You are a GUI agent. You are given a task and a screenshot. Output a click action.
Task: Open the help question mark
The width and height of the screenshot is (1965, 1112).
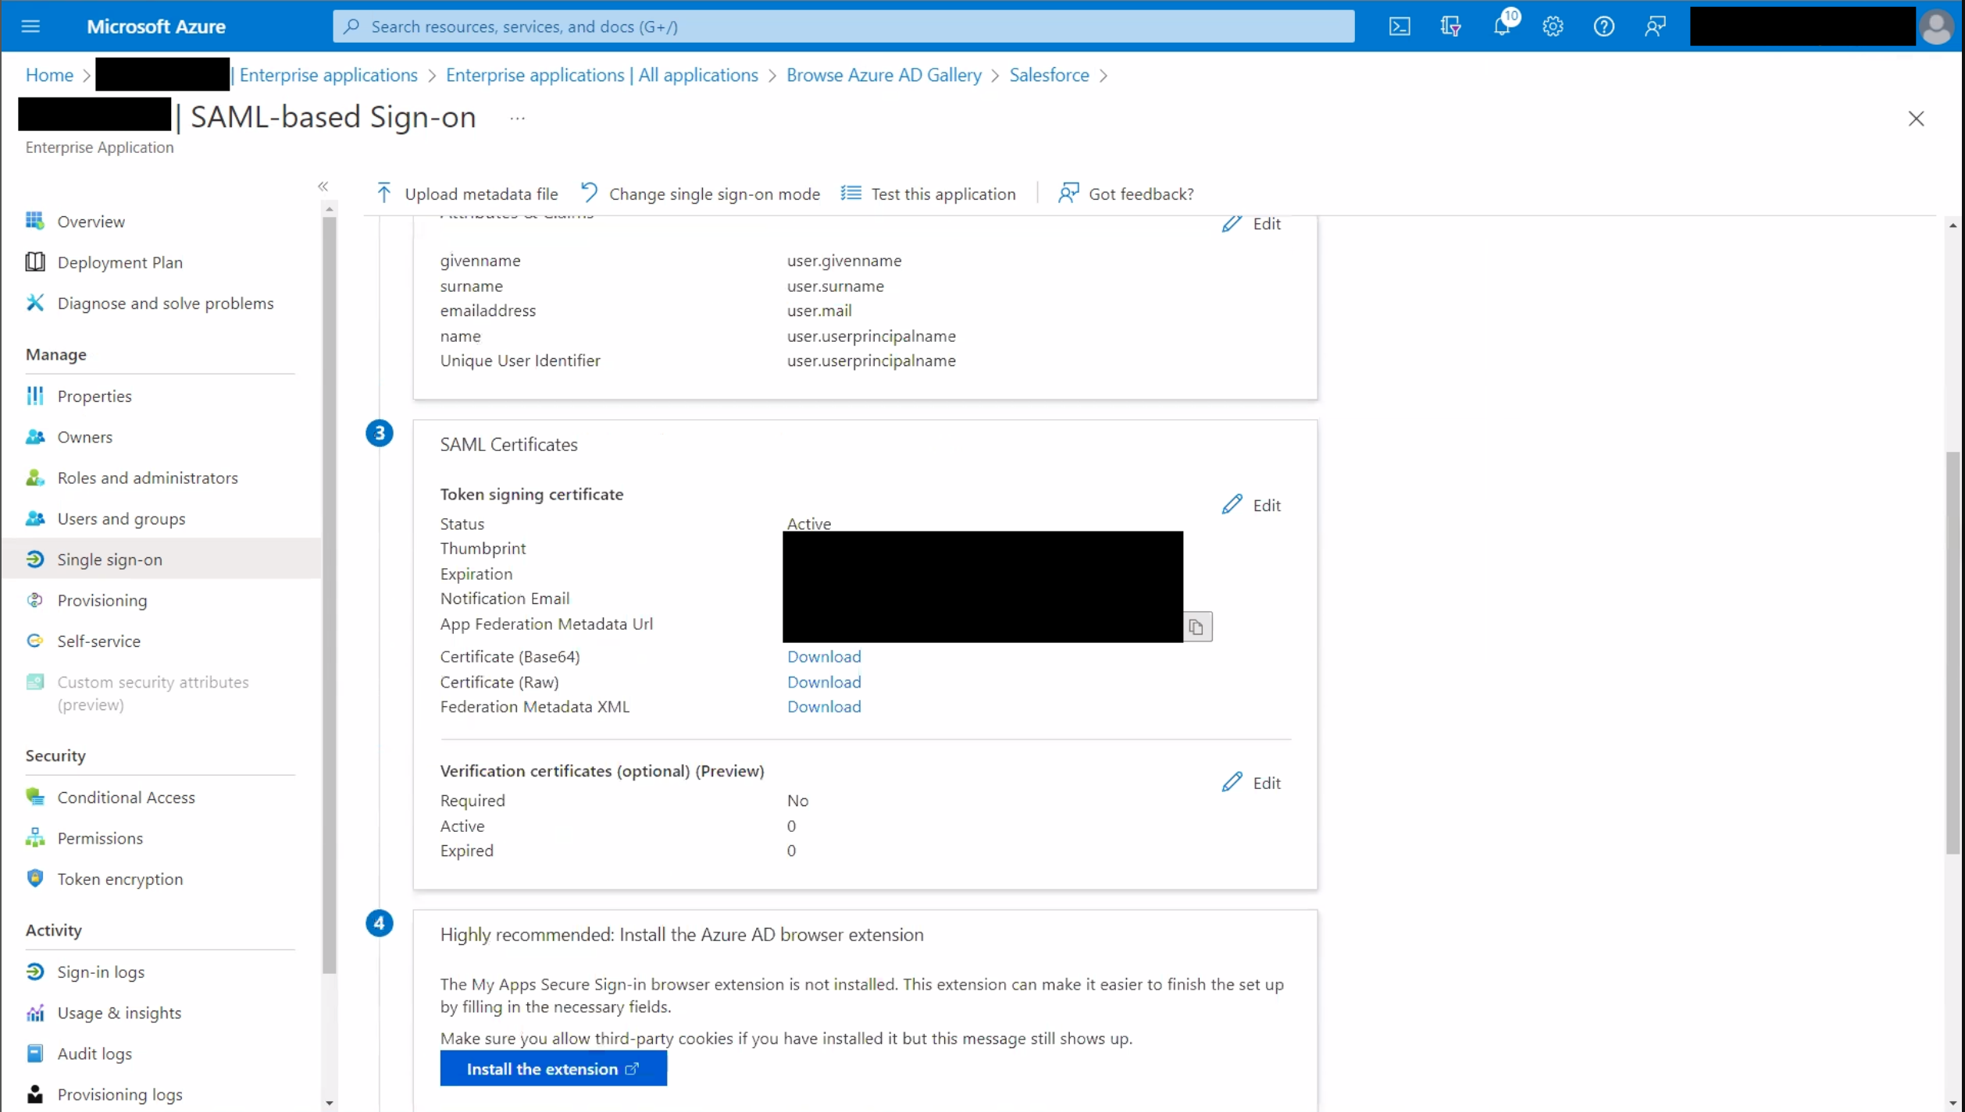coord(1603,27)
